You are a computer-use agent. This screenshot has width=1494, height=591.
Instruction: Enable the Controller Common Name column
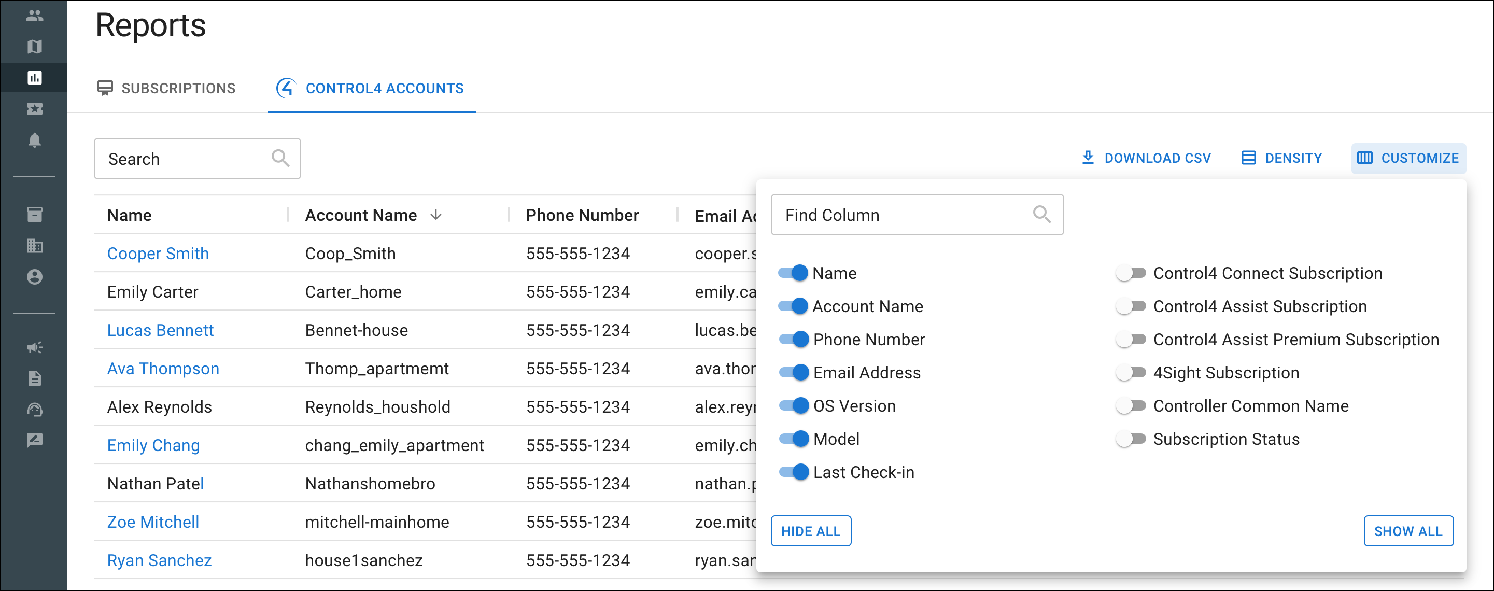pos(1131,405)
